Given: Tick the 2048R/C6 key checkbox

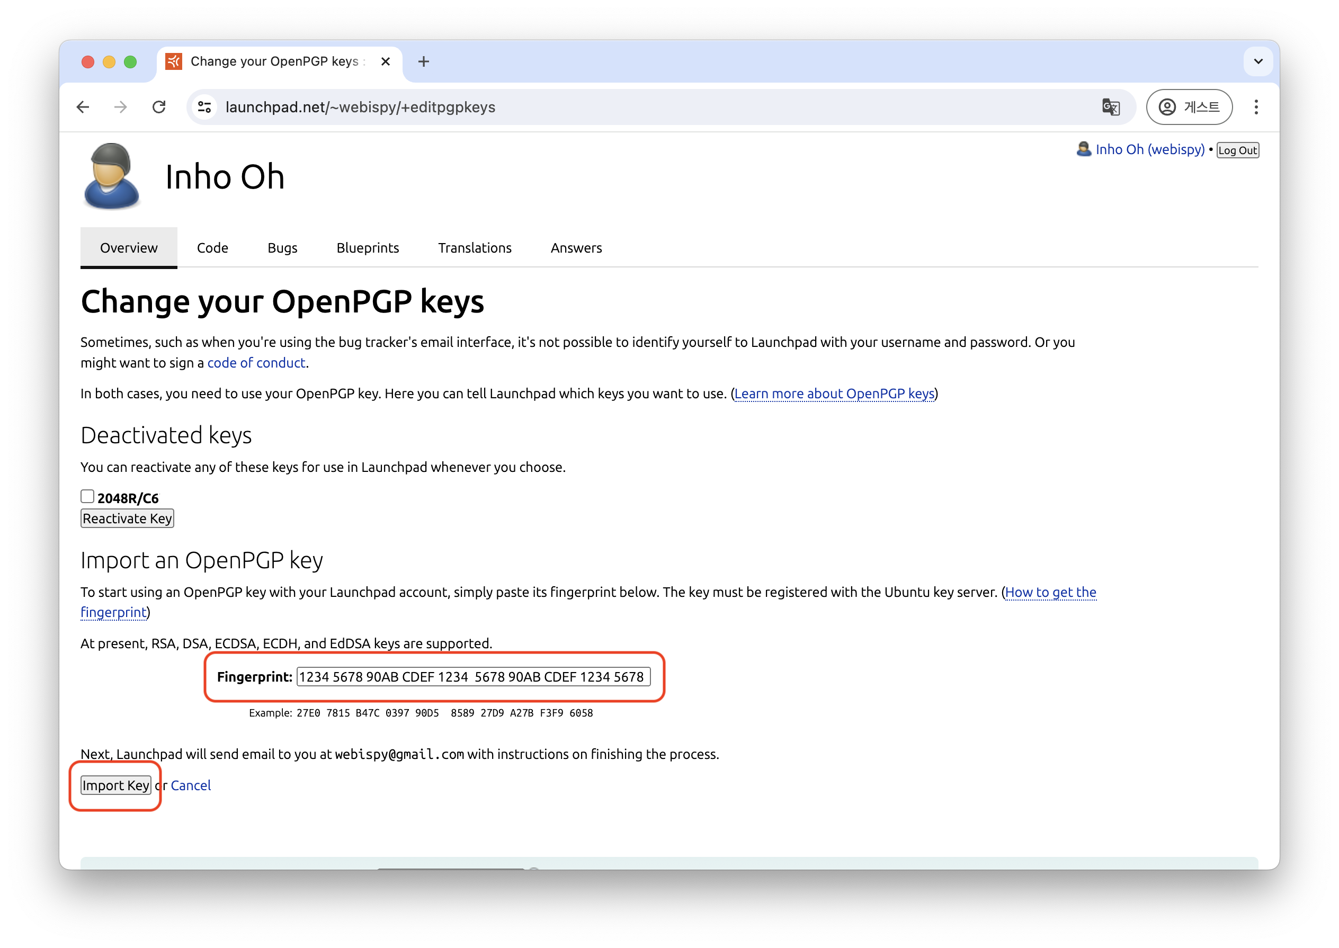Looking at the screenshot, I should (x=87, y=497).
